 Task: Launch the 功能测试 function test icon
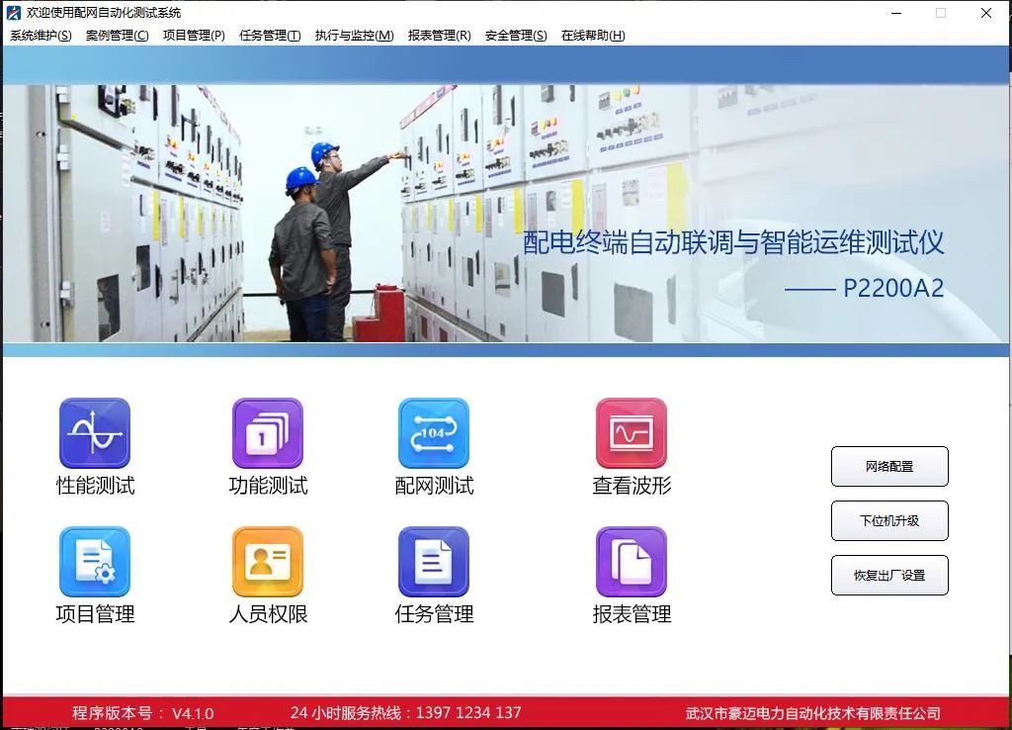[x=267, y=433]
